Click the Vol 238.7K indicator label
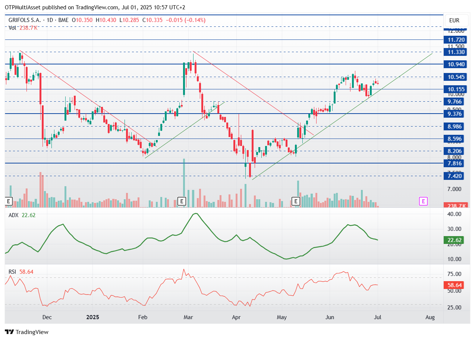The height and width of the screenshot is (340, 475). (23, 28)
